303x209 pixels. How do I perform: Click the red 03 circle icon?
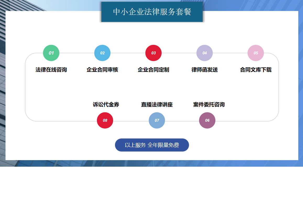click(x=153, y=53)
